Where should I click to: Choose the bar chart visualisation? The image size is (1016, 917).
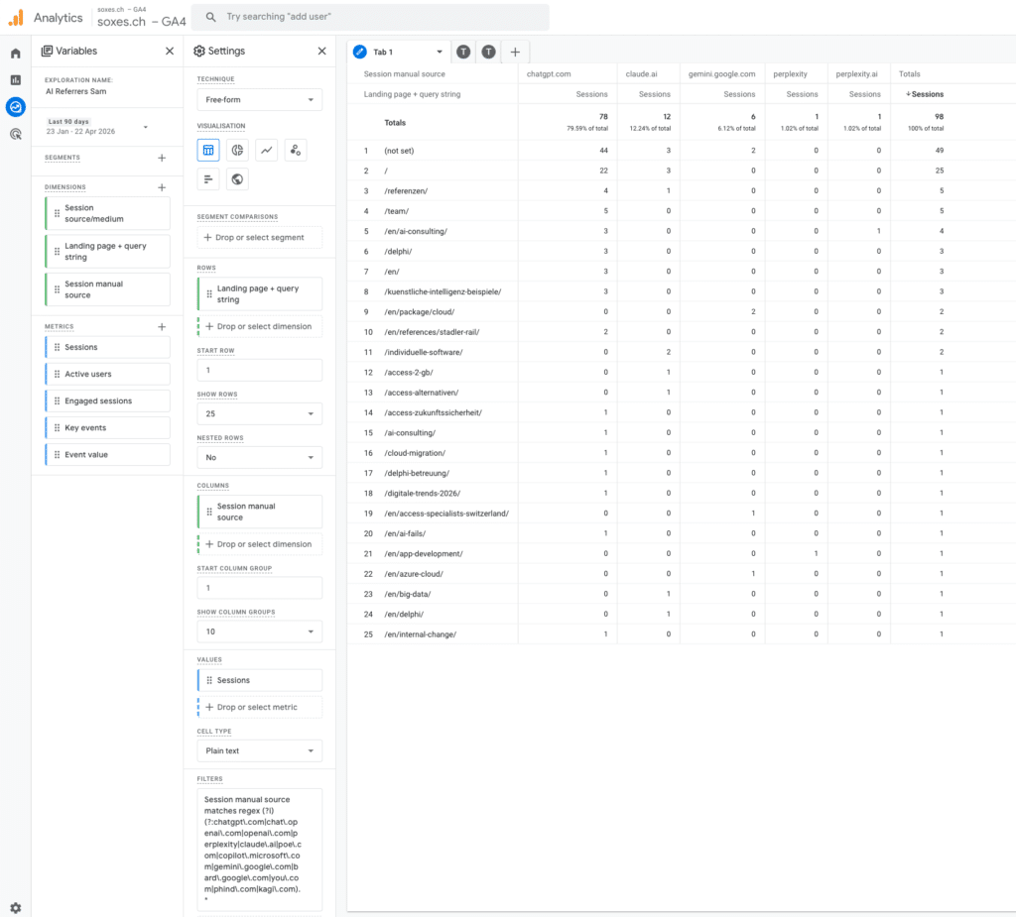(208, 179)
